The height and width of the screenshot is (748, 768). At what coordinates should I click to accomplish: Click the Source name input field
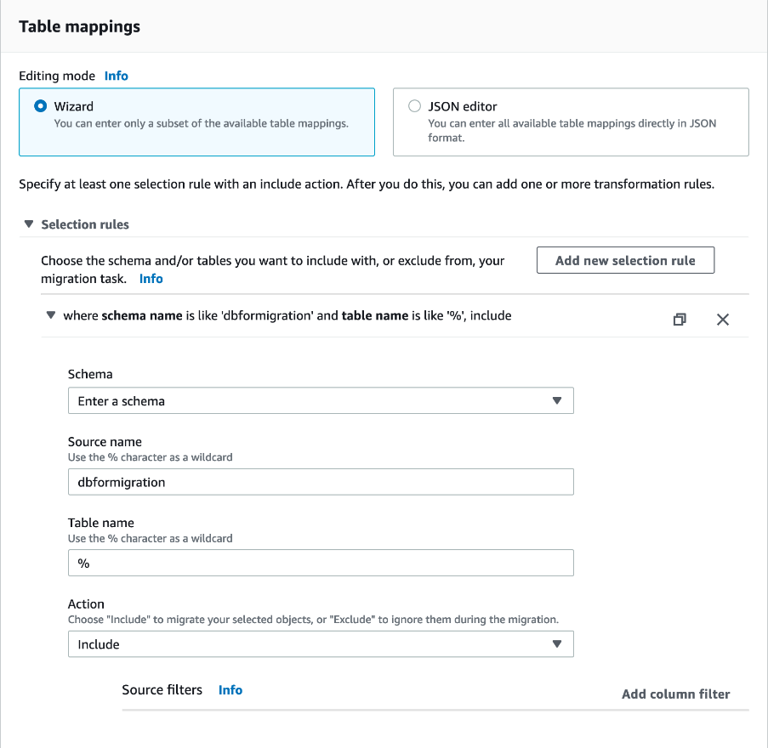pyautogui.click(x=321, y=482)
